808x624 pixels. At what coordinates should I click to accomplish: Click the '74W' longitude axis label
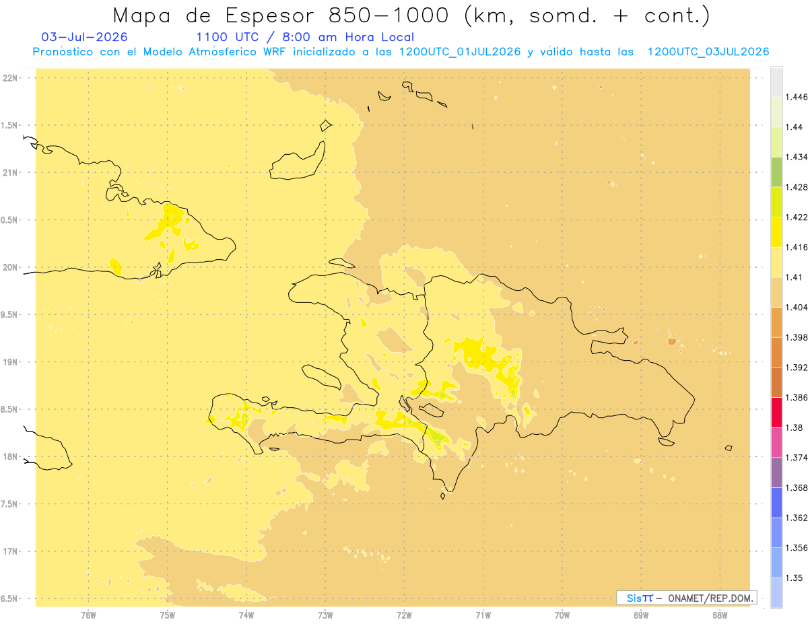click(x=246, y=614)
